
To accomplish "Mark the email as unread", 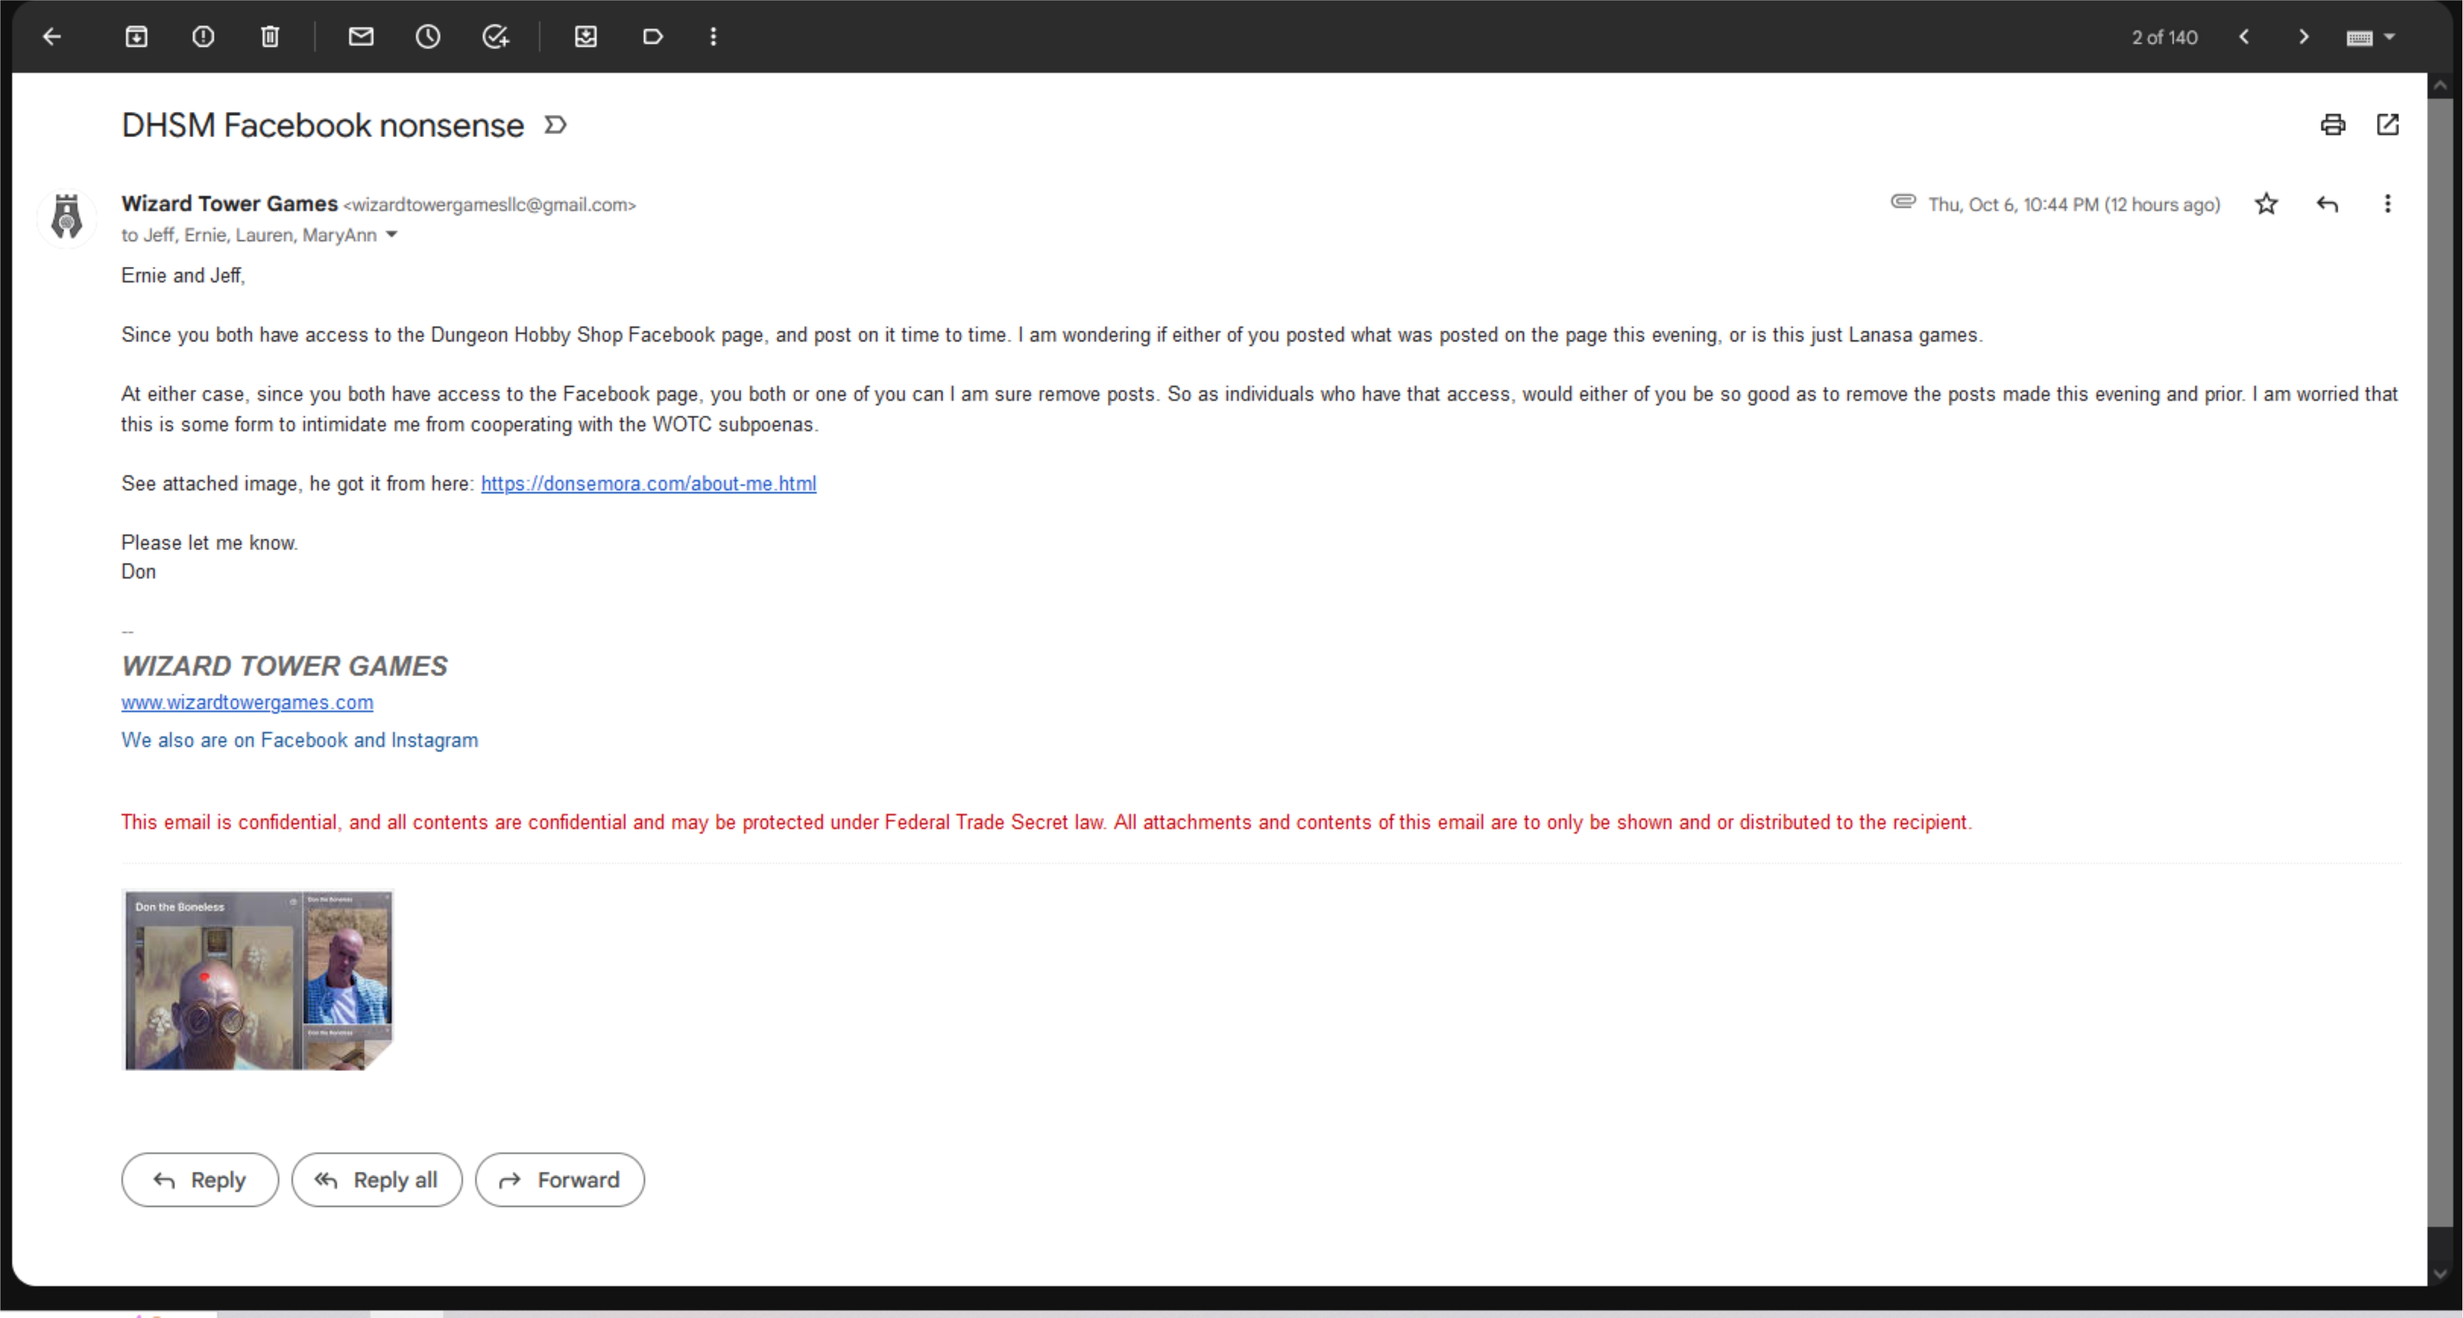I will point(360,36).
